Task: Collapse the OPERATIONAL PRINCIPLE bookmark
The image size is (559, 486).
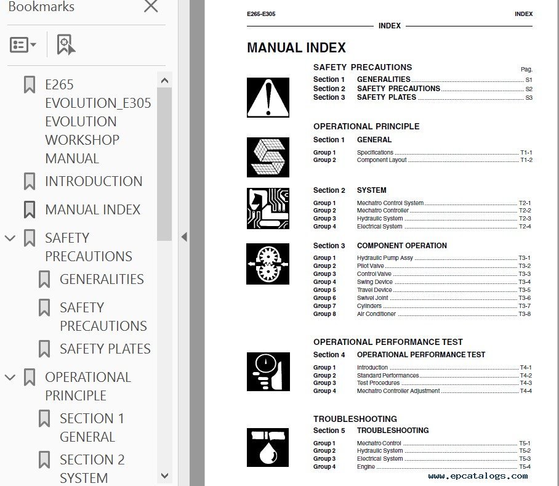Action: tap(10, 377)
